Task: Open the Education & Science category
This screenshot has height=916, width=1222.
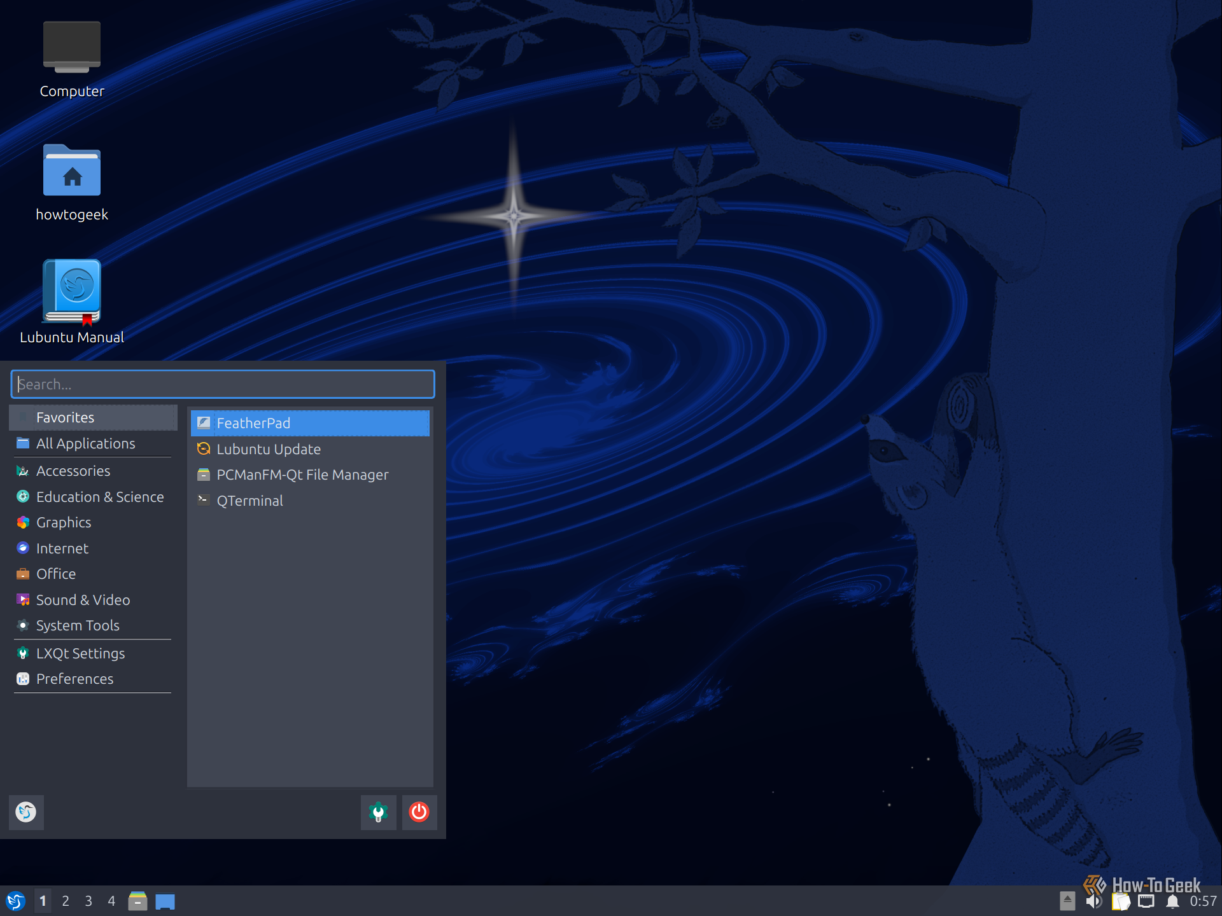Action: (93, 497)
